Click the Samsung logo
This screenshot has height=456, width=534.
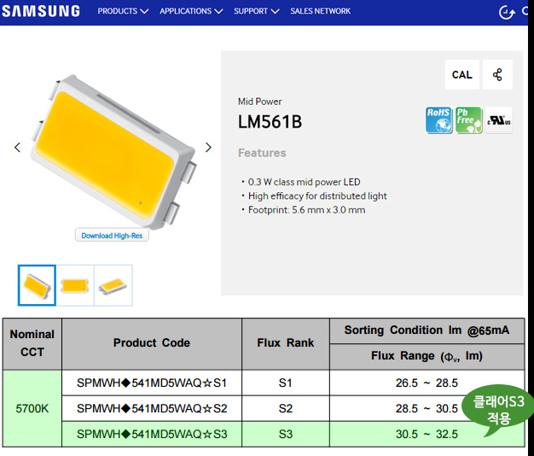pos(41,11)
